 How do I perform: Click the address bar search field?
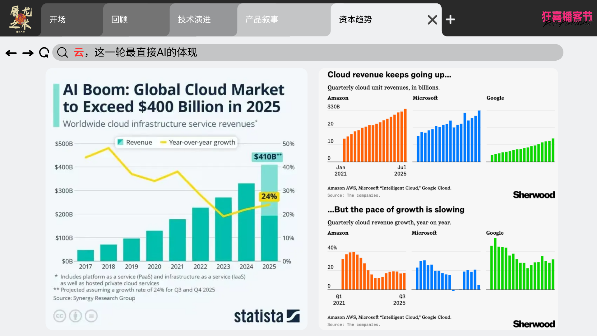311,52
